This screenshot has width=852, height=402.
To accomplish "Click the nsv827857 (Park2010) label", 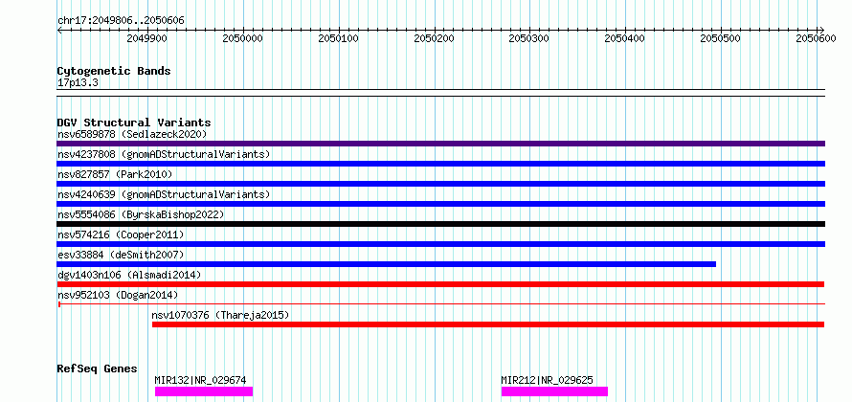I will [x=115, y=174].
